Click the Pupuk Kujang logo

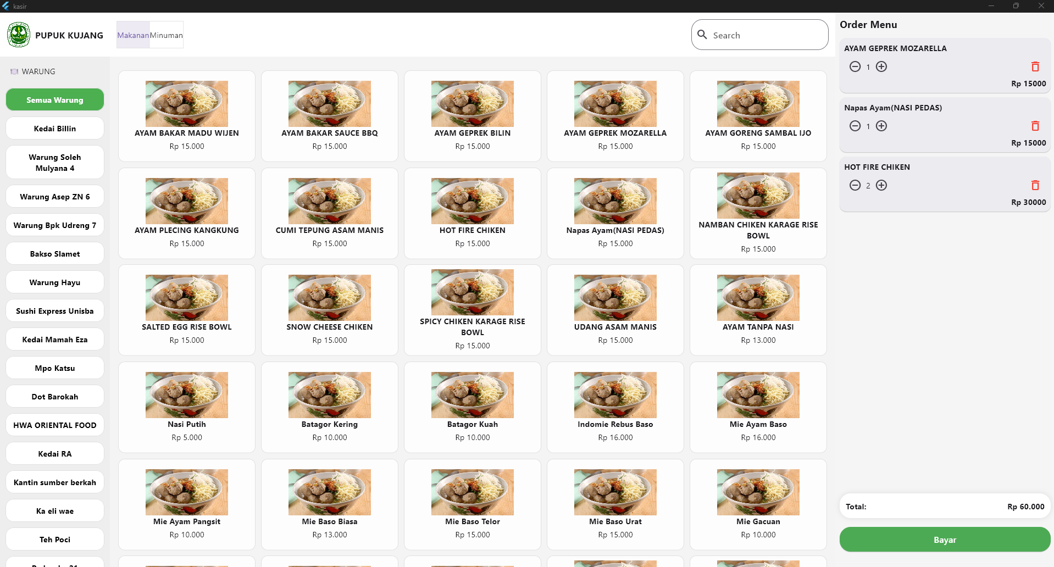tap(19, 35)
